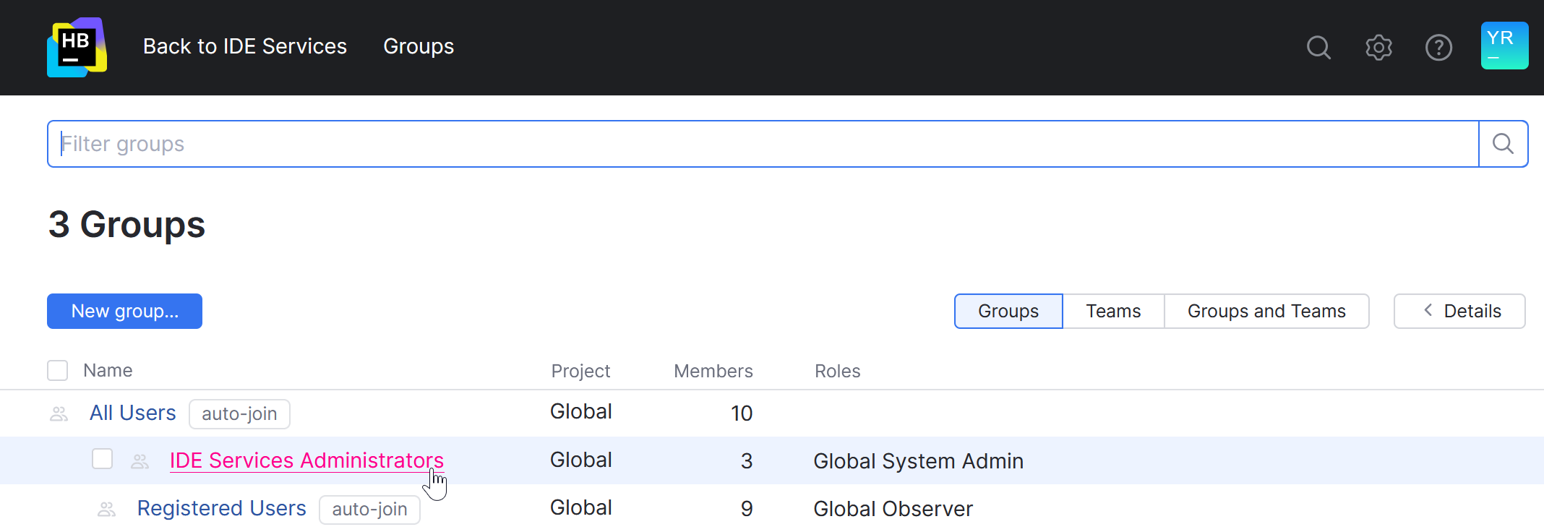The image size is (1544, 532).
Task: Click Global project in Registered Users row
Action: (x=581, y=507)
